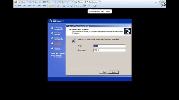Close the Windows XP Professional tab

[x=99, y=2]
